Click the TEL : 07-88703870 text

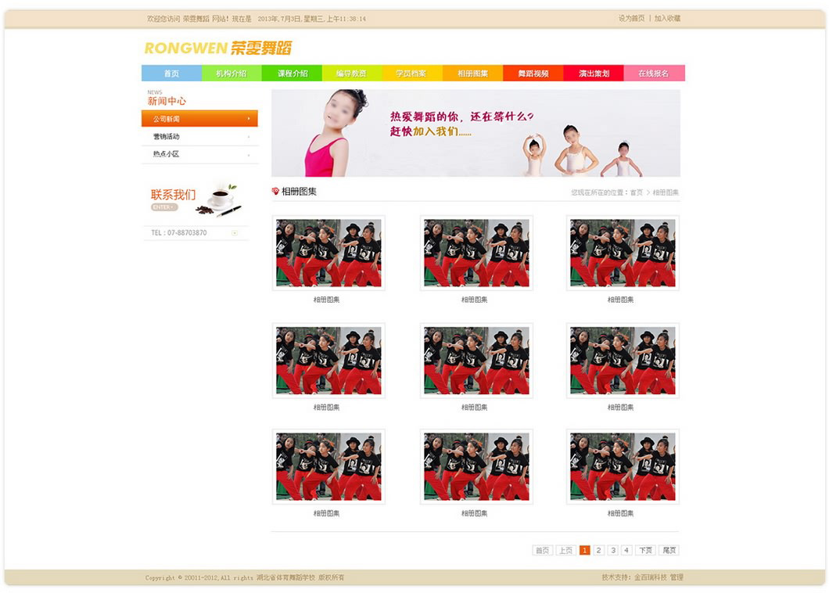pos(178,233)
